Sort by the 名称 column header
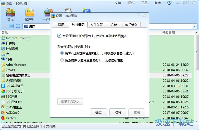Viewport: 199px width, 130px height. pos(5,32)
